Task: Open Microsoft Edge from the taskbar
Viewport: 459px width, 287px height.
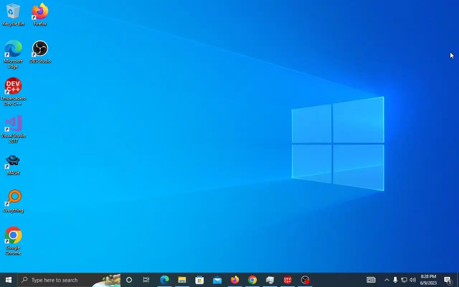Action: coord(165,280)
